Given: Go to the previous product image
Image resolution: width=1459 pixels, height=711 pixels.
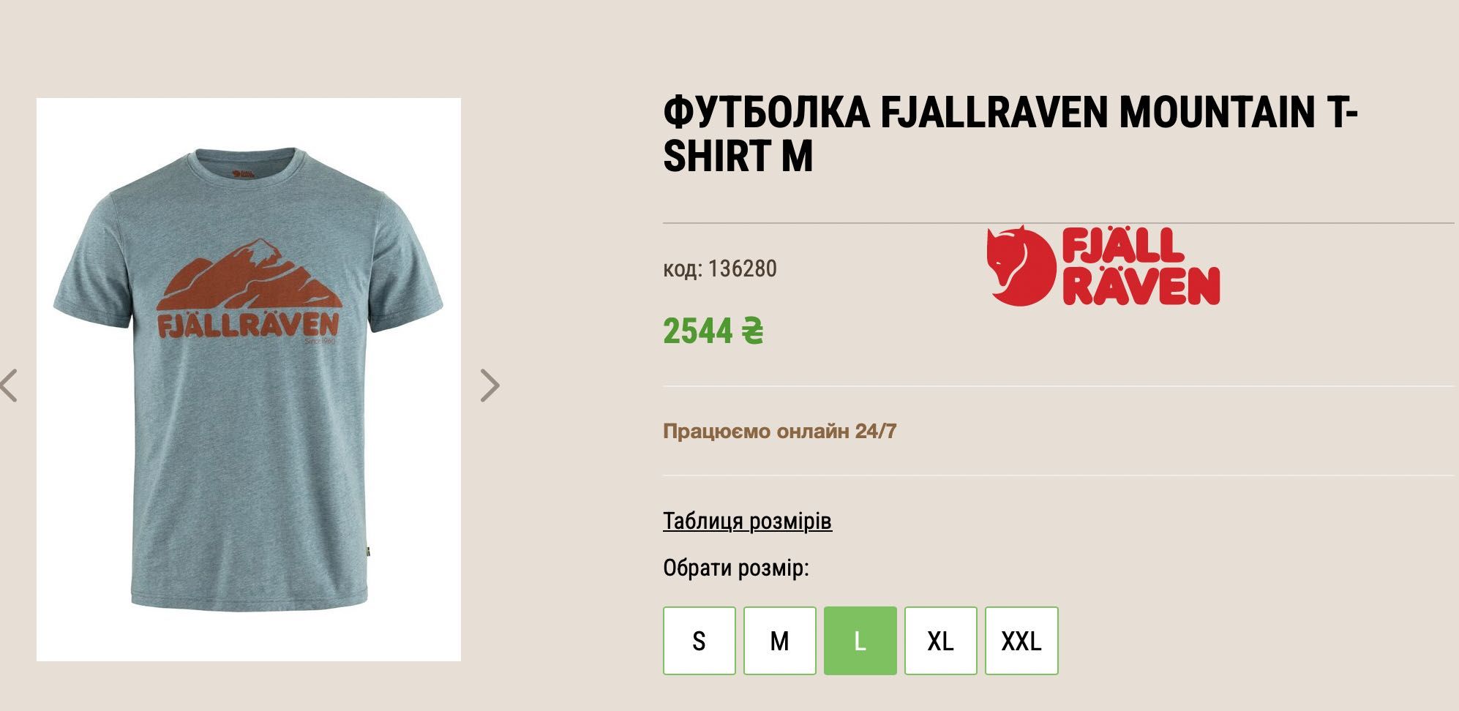Looking at the screenshot, I should coord(9,385).
